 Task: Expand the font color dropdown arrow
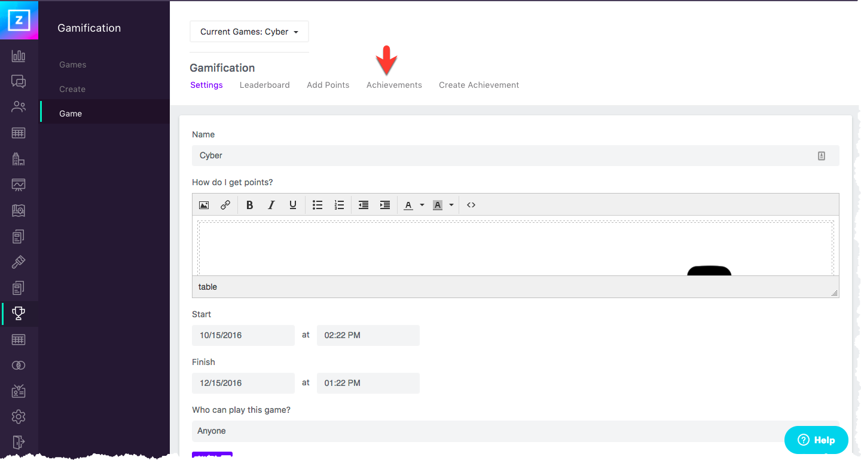click(x=422, y=205)
